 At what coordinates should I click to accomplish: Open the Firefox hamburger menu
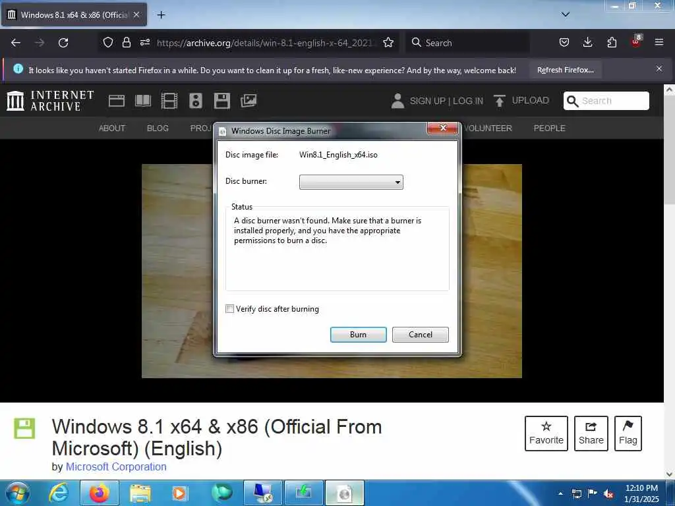click(659, 42)
